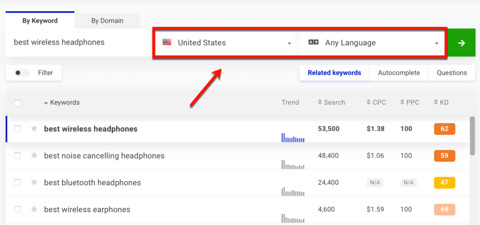The image size is (480, 225).
Task: Click the $1.38 CPC value
Action: (376, 129)
